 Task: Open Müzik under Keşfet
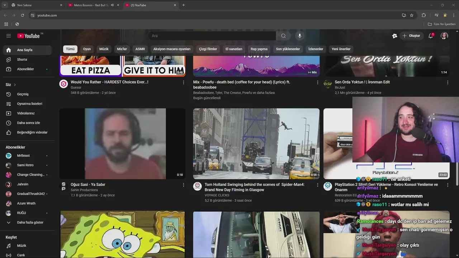pyautogui.click(x=27, y=246)
